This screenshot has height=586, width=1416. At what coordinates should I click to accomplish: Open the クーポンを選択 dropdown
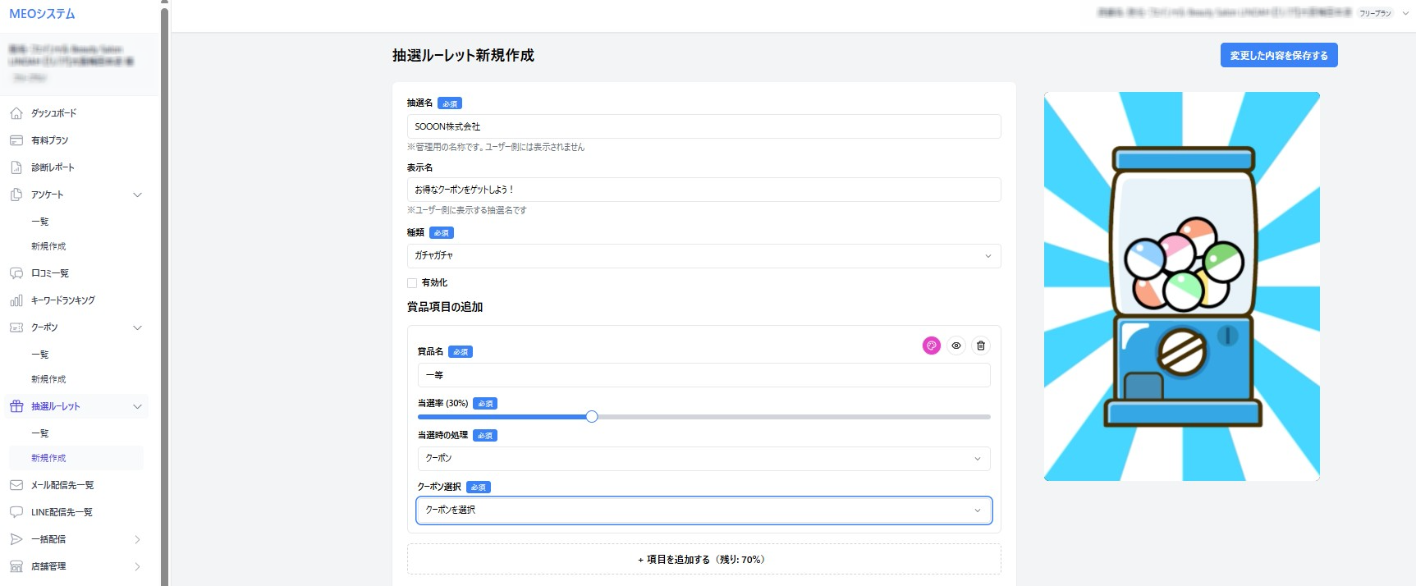pyautogui.click(x=703, y=510)
